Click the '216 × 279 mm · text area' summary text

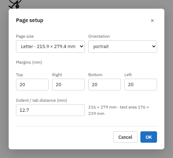(118, 110)
